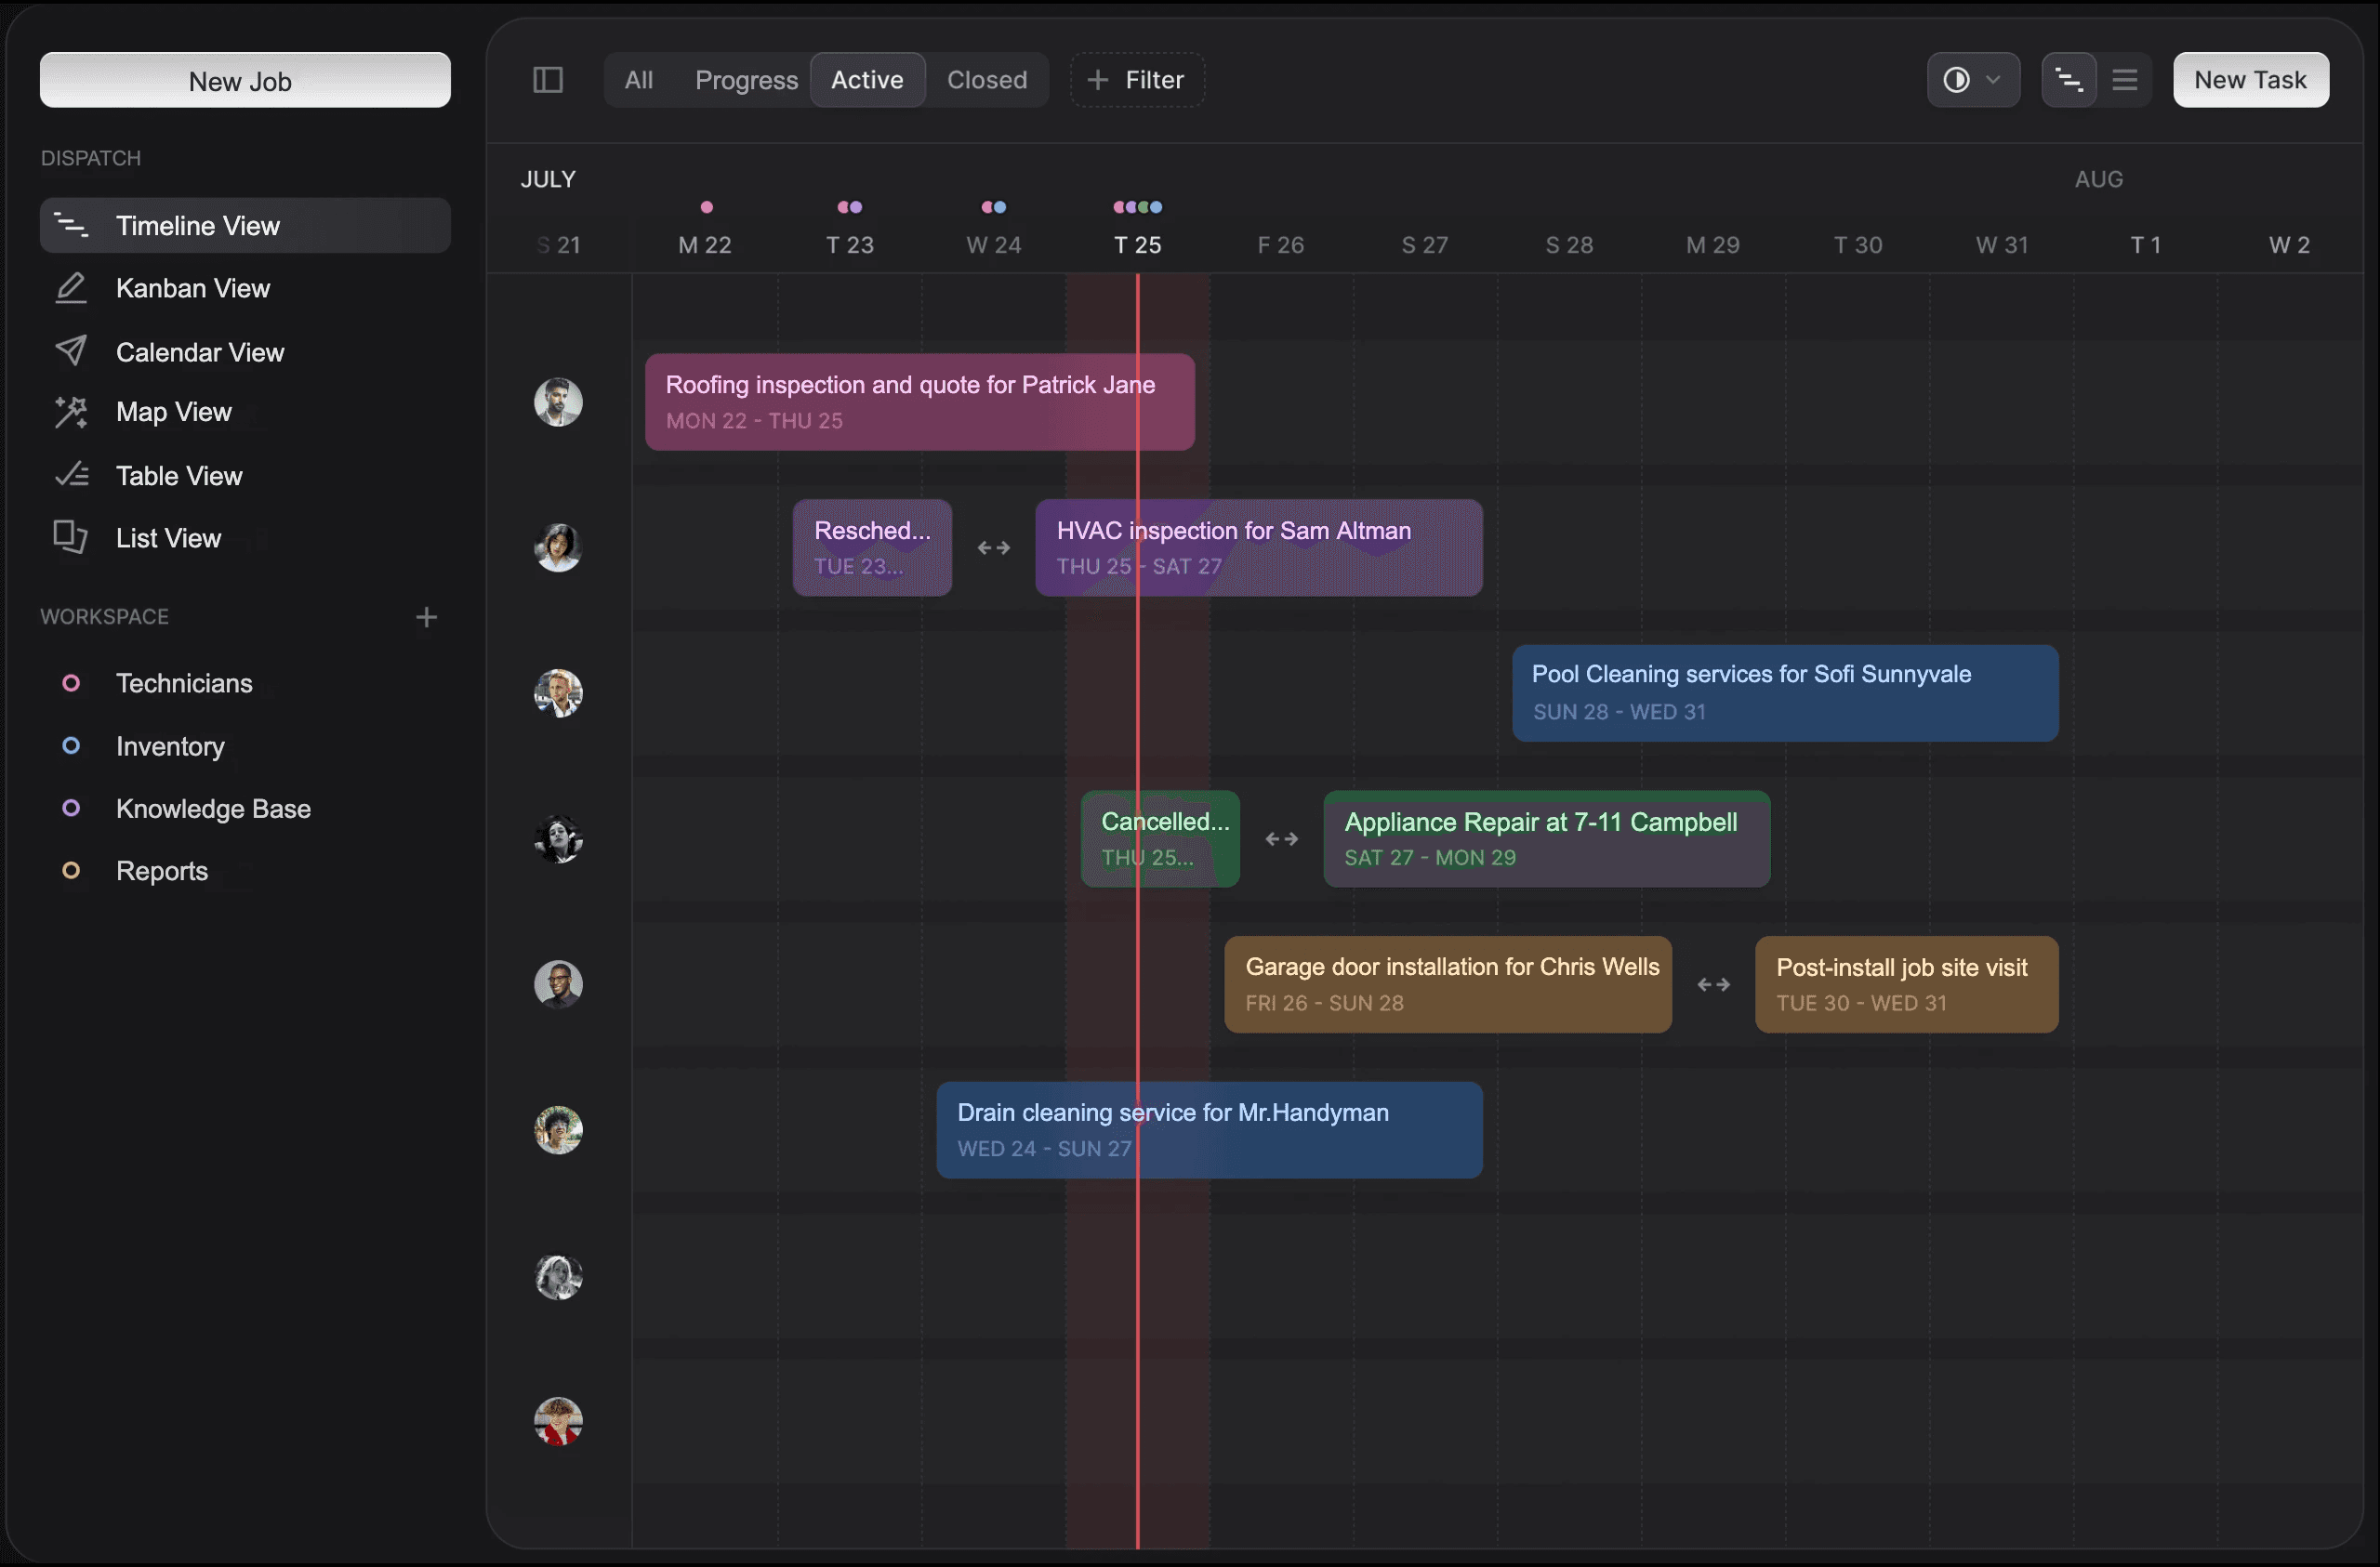Click the orange Reports color circle
This screenshot has width=2380, height=1567.
pos(71,871)
